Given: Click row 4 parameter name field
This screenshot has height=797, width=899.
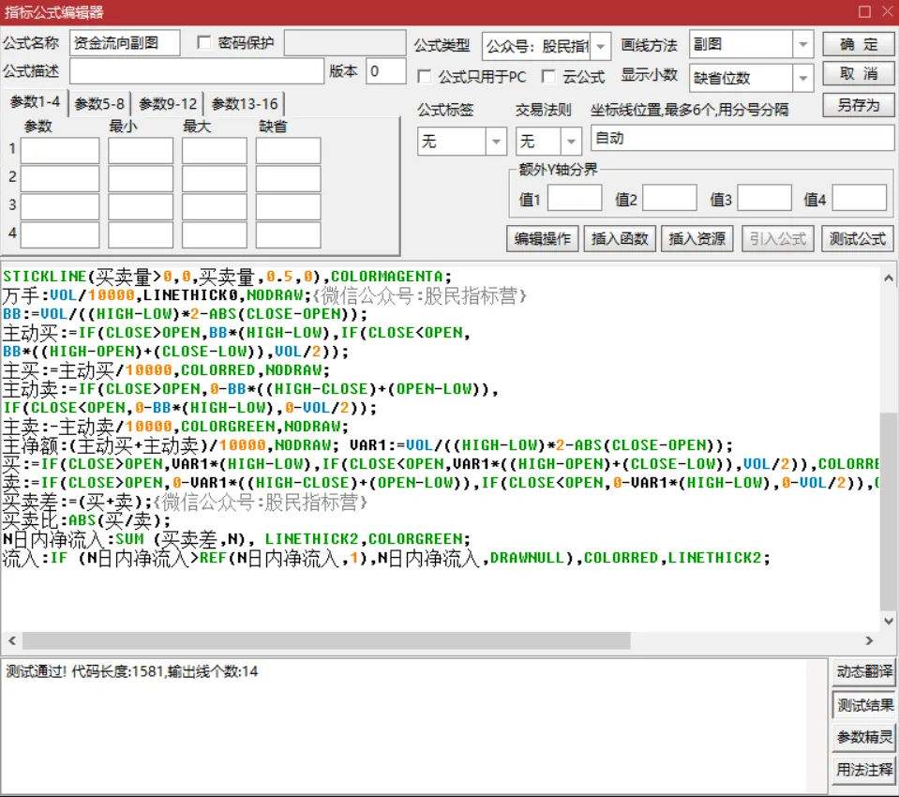Looking at the screenshot, I should [x=60, y=235].
